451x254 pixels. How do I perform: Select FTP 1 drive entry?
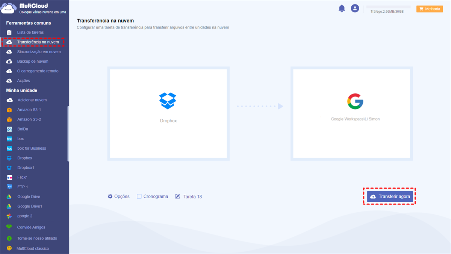tap(23, 187)
